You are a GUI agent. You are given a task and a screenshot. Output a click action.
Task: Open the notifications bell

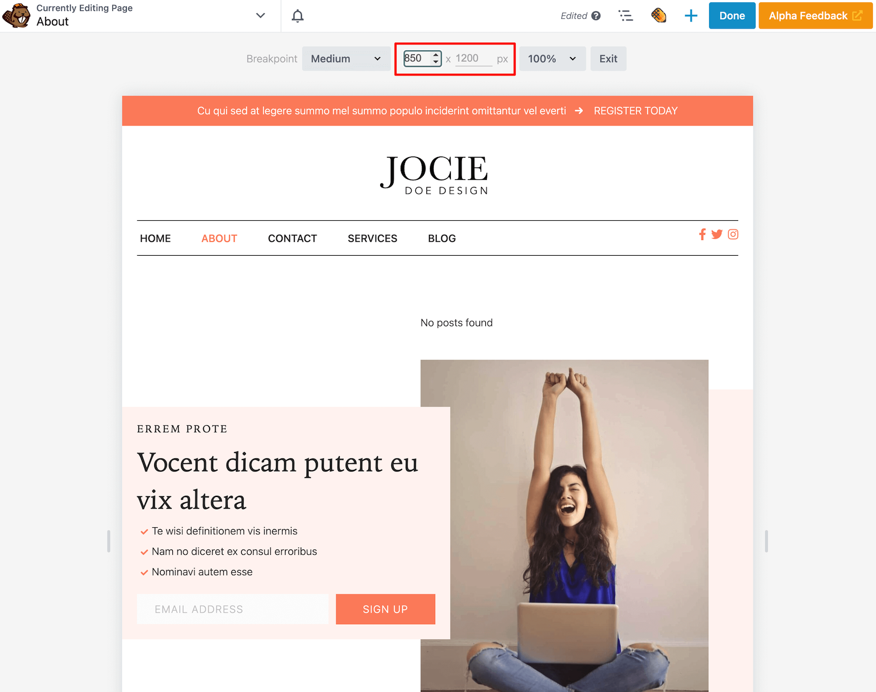pos(298,16)
